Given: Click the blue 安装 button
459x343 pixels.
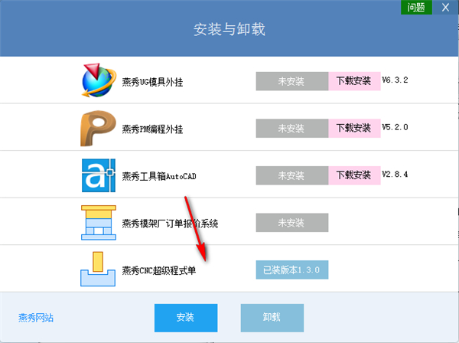Looking at the screenshot, I should [186, 318].
